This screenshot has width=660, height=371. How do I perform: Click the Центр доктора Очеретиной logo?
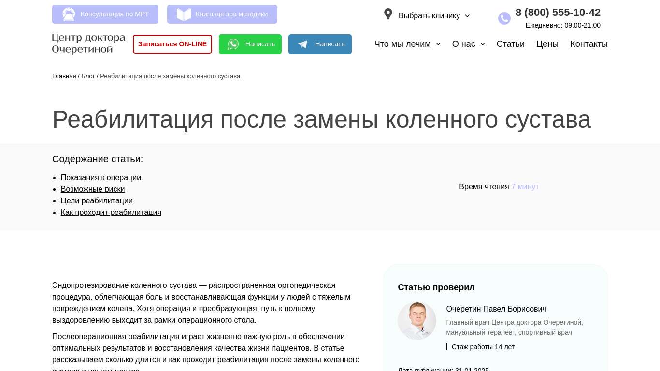(x=88, y=43)
